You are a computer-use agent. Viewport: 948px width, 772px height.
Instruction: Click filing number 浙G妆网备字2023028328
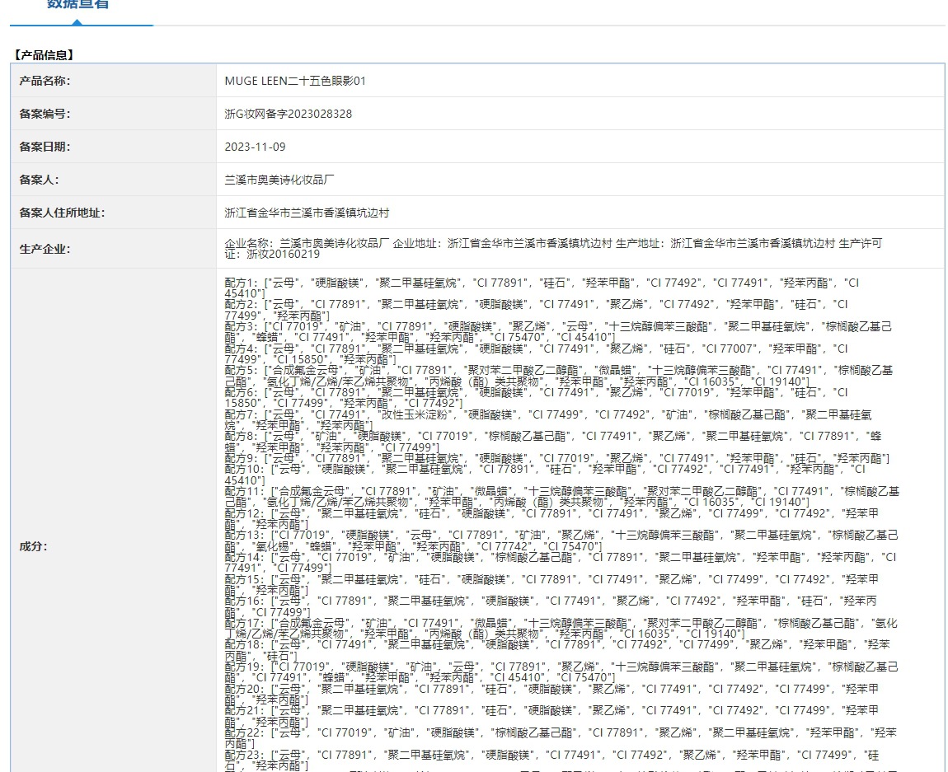tap(288, 114)
